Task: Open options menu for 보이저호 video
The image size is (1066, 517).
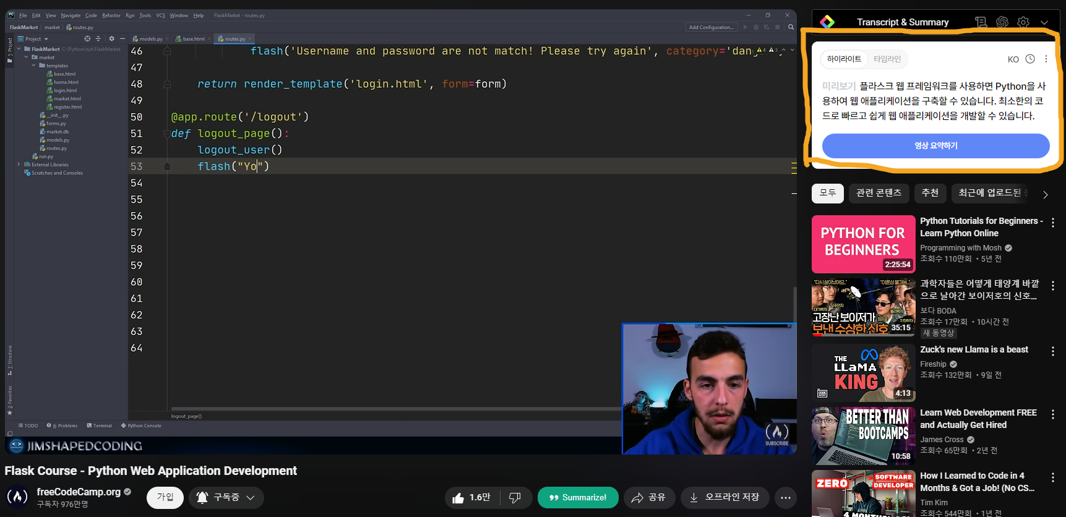Action: pyautogui.click(x=1053, y=286)
